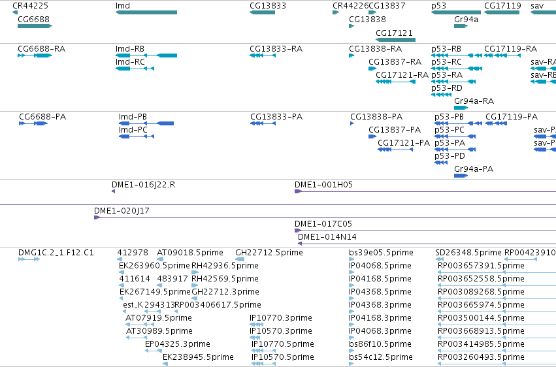Click the CG13833 gene feature
Viewport: 556px width, 367px height.
(x=263, y=12)
